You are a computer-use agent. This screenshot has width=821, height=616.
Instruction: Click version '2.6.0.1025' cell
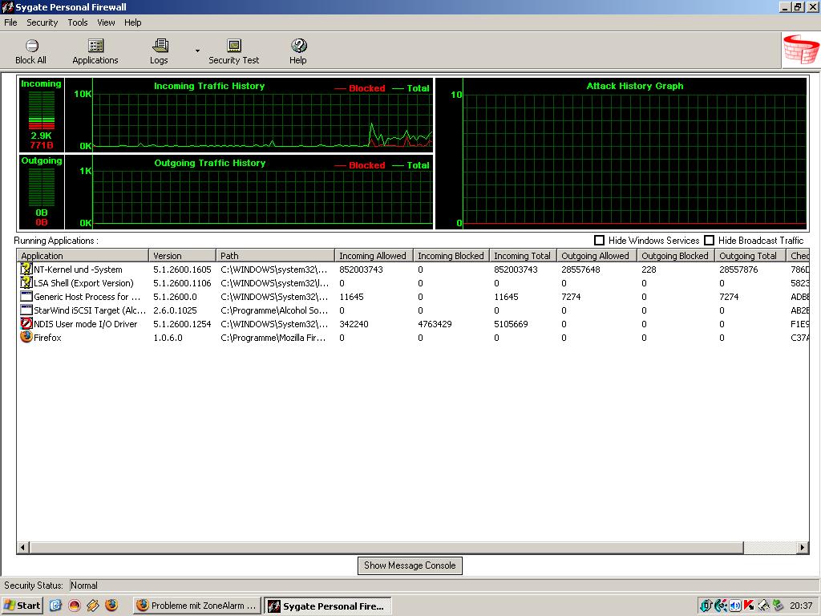coord(175,310)
